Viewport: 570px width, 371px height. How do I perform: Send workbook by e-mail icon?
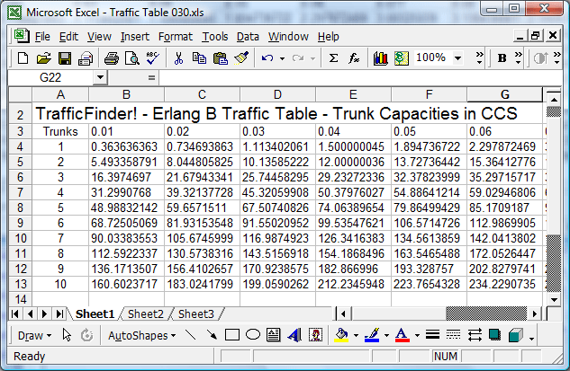[86, 58]
